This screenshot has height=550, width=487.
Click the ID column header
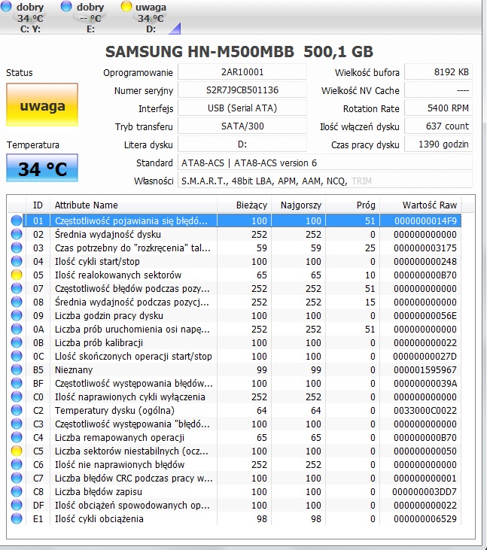click(38, 205)
